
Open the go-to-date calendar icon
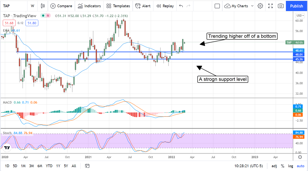87,166
